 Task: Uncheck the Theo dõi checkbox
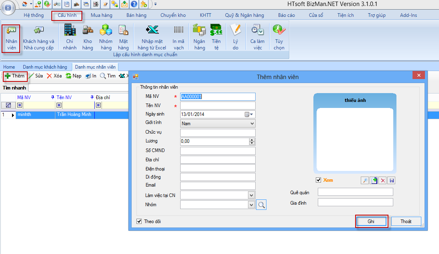point(138,221)
